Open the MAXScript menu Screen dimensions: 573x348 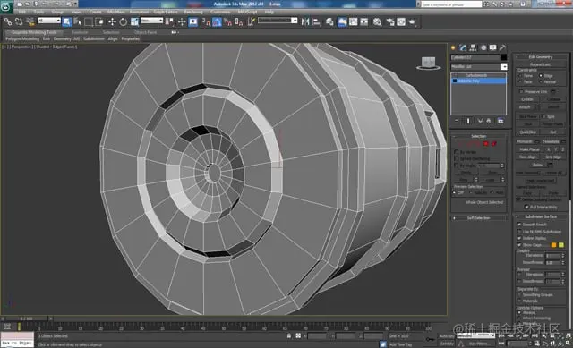[247, 12]
